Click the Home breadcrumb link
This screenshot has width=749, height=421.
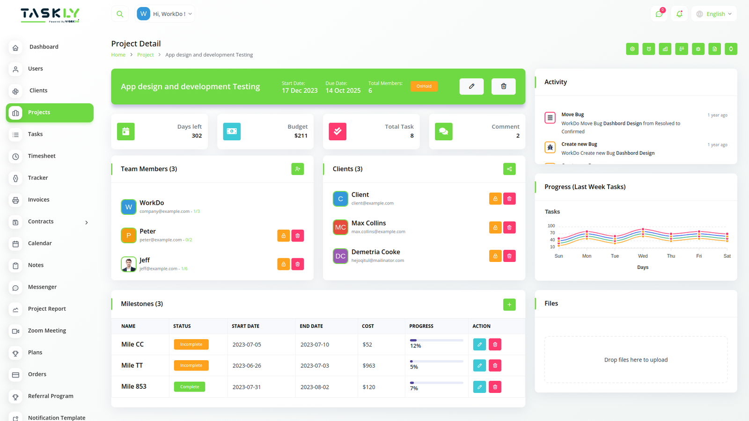[118, 55]
